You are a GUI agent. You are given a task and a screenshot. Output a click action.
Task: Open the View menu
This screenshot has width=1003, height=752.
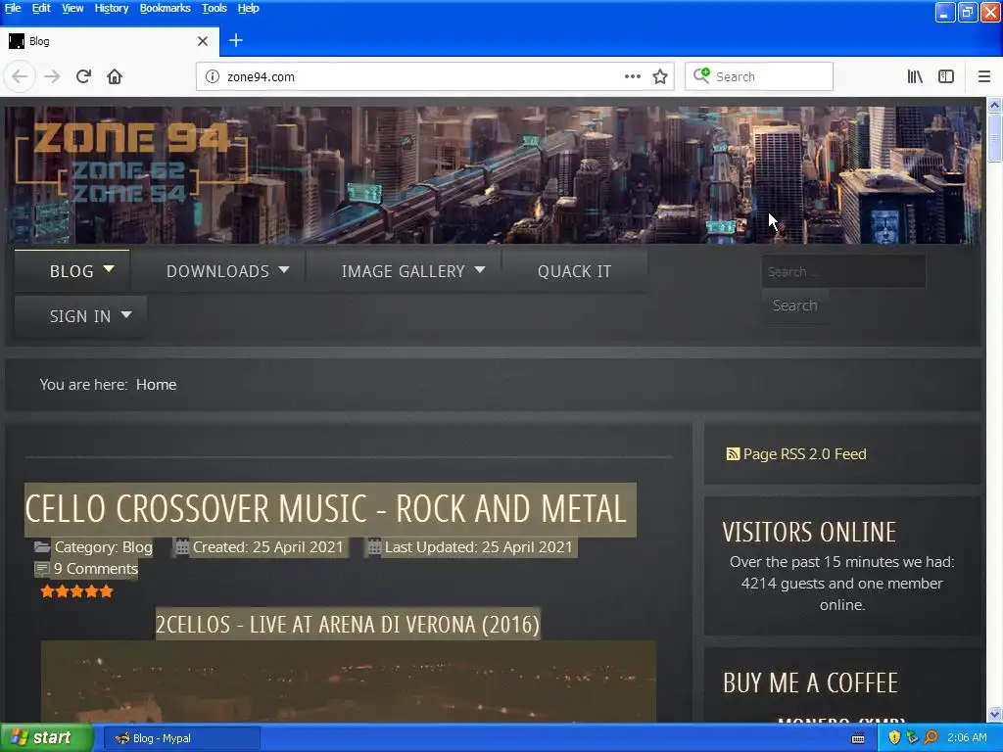coord(72,8)
